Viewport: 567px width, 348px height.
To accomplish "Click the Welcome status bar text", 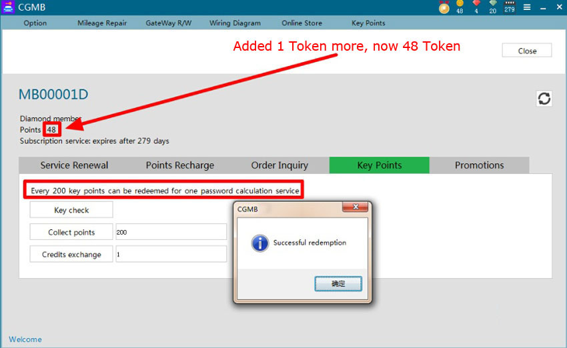I will (x=25, y=339).
